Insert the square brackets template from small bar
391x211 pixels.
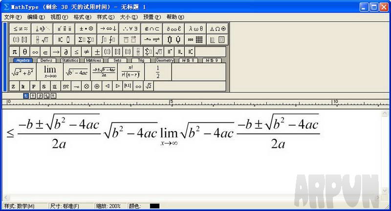117,52
